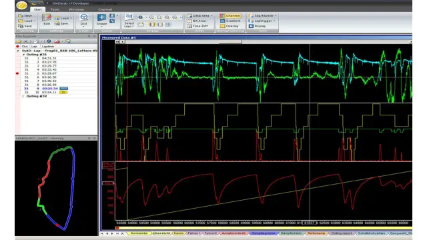Open the Fahrer2 worksheet tab

click(x=211, y=233)
